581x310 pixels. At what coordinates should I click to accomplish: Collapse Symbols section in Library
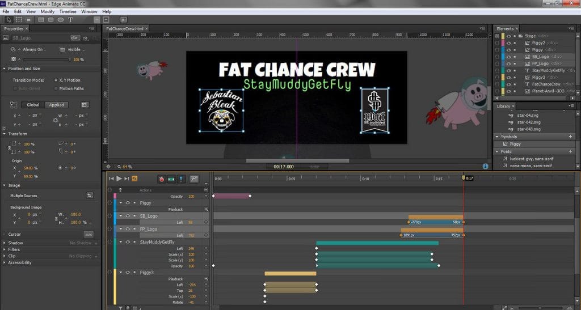tap(497, 137)
